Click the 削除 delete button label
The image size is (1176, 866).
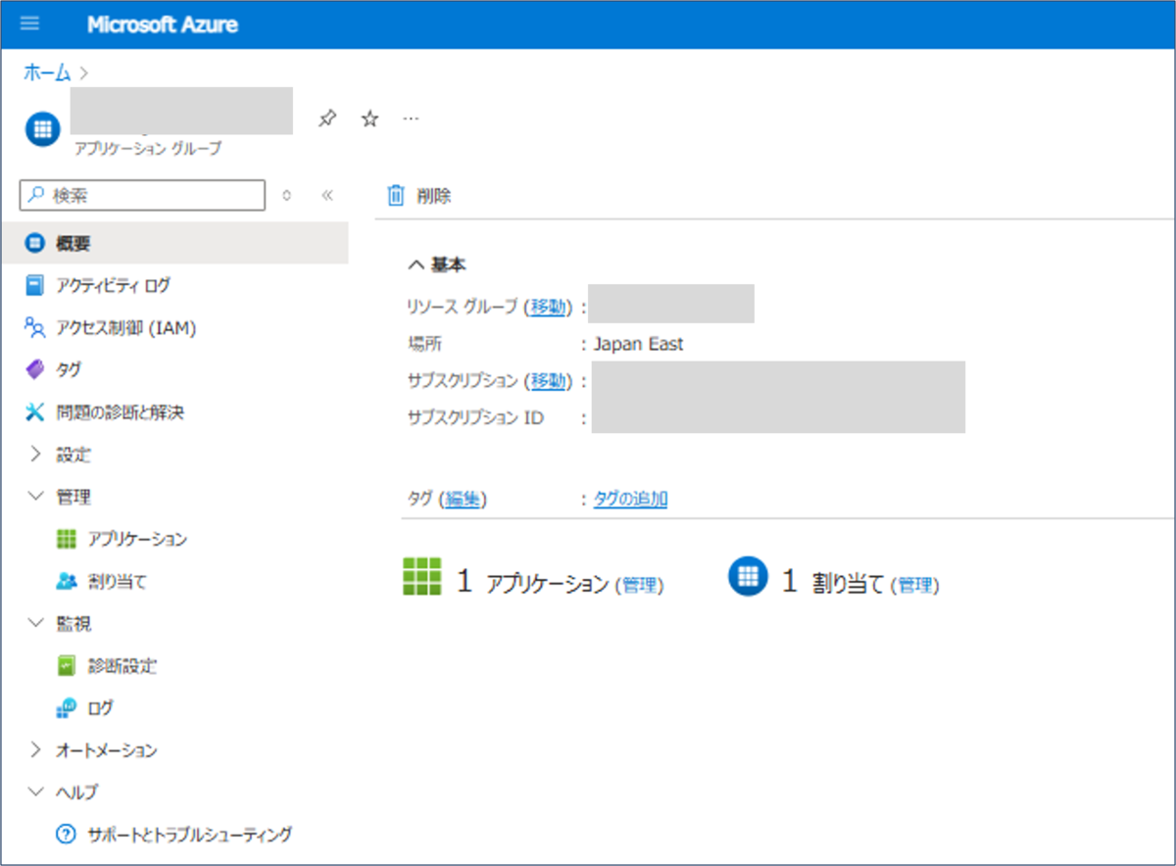point(434,196)
